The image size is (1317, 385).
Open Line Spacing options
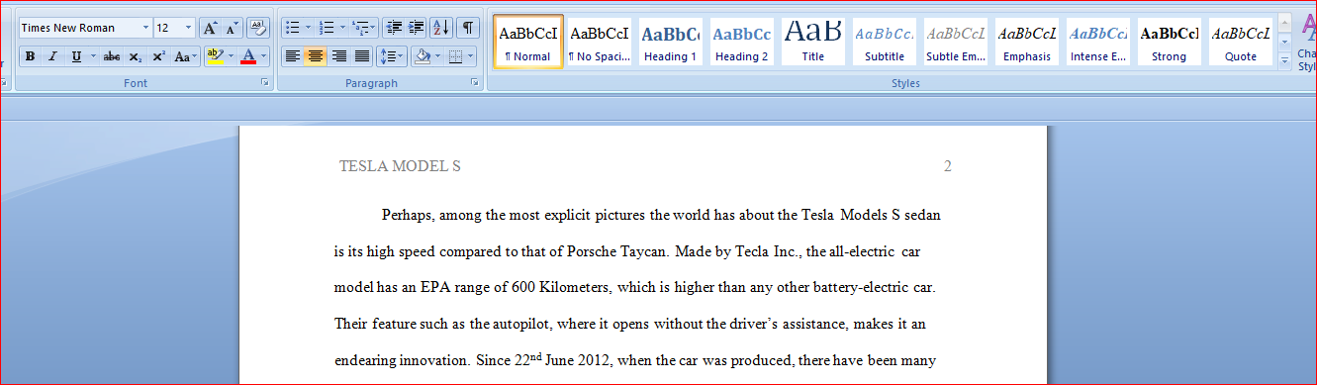pyautogui.click(x=392, y=56)
